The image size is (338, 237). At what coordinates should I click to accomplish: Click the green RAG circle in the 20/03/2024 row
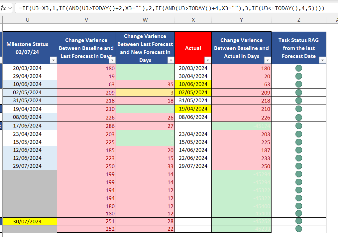click(x=298, y=68)
